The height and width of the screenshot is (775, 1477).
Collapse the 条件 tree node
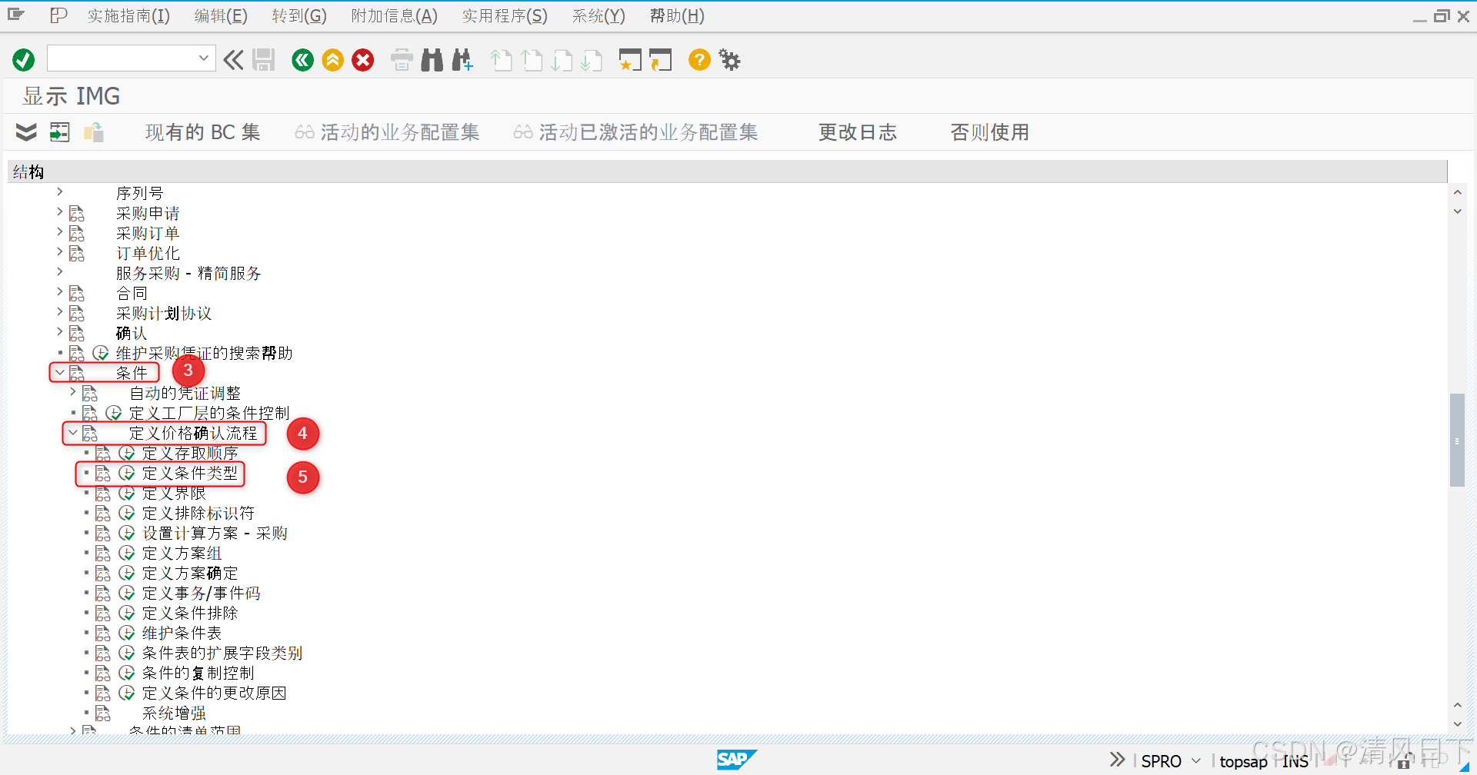click(59, 372)
